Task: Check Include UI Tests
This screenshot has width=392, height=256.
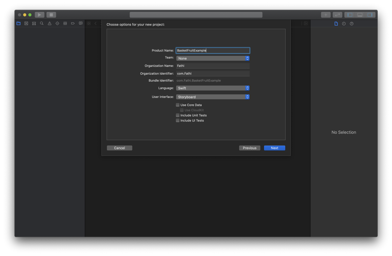Action: 178,120
